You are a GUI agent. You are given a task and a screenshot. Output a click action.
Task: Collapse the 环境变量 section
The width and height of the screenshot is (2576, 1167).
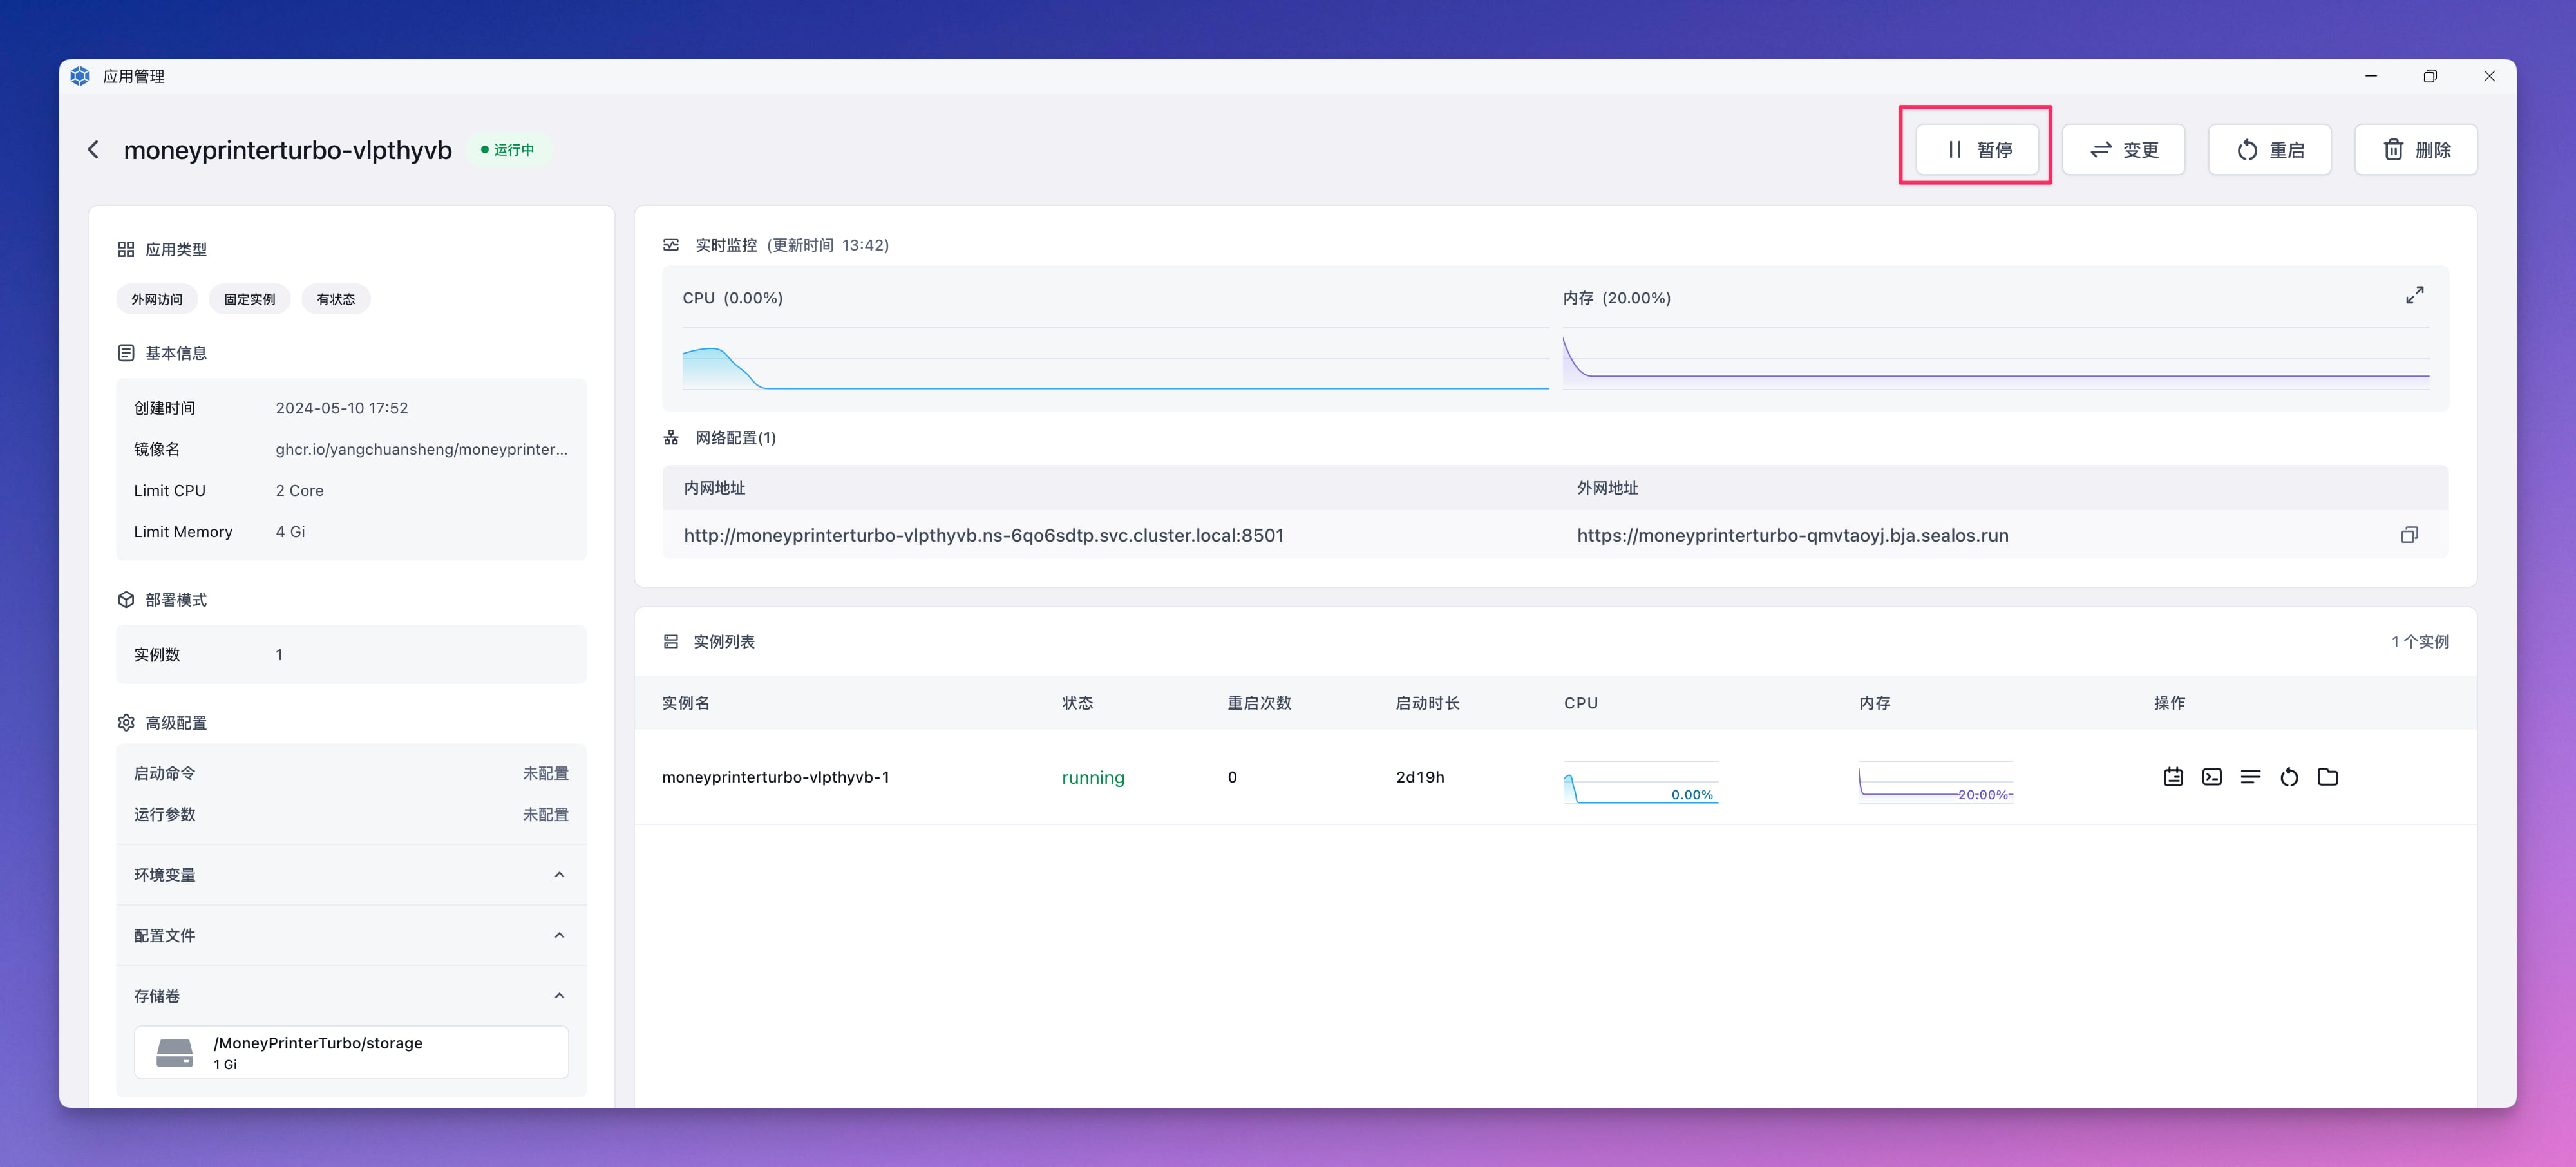pos(559,875)
